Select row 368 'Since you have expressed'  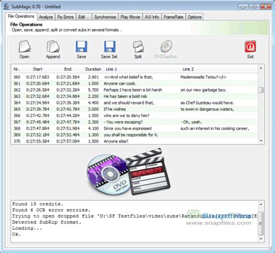tap(135, 128)
